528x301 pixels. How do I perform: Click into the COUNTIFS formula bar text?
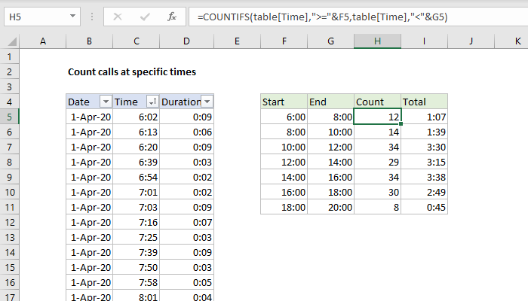click(322, 17)
